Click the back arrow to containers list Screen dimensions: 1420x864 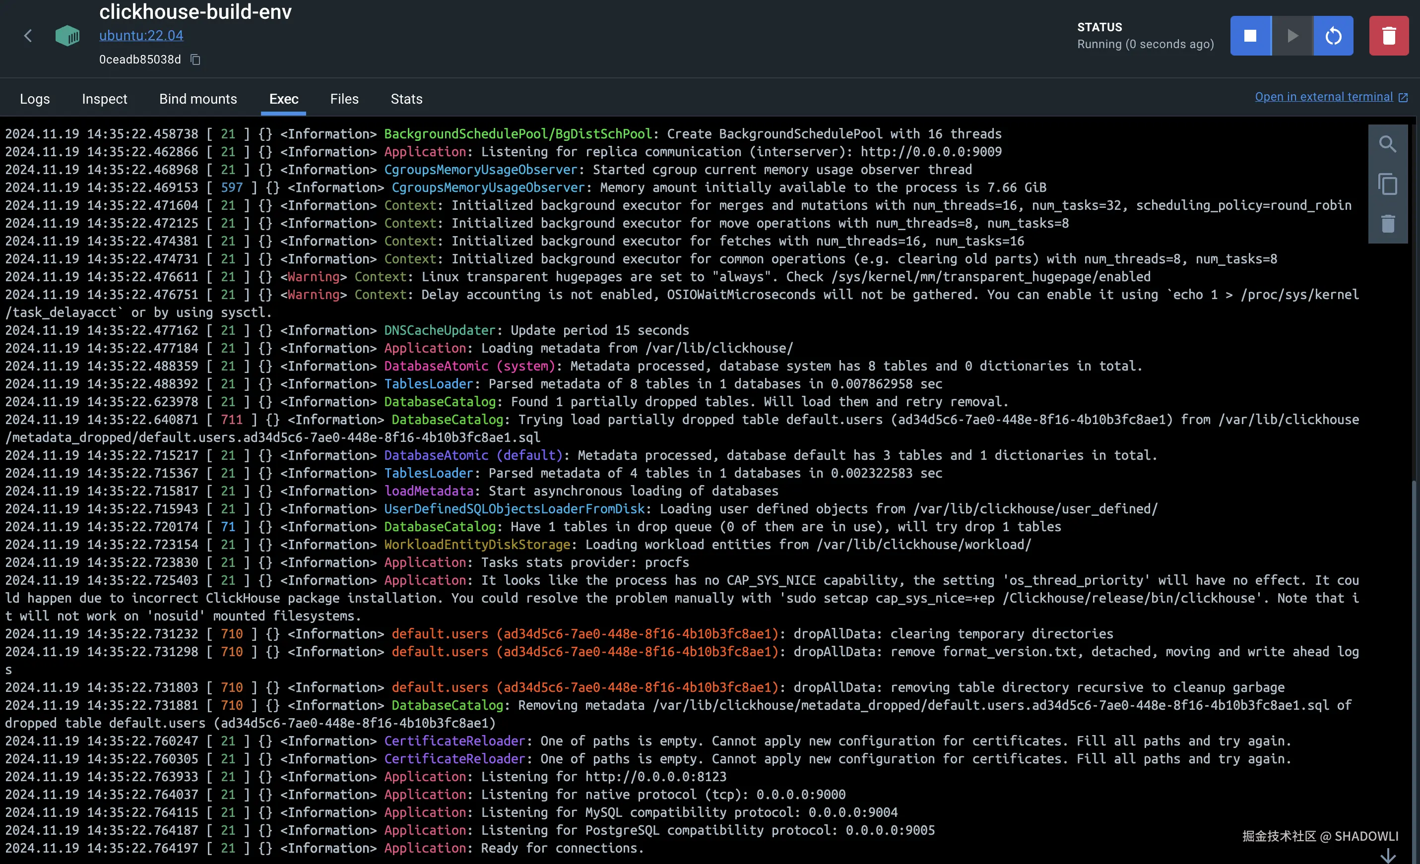(x=28, y=36)
